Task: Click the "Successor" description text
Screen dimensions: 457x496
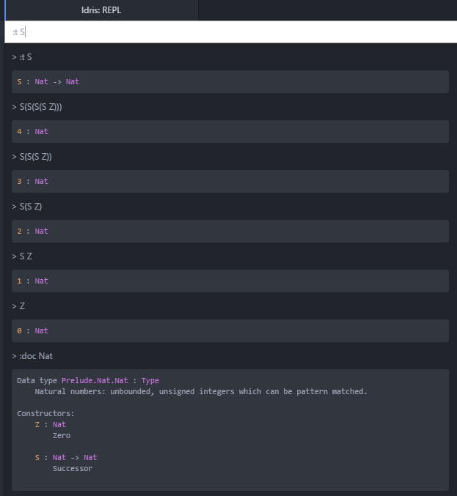Action: click(x=73, y=468)
